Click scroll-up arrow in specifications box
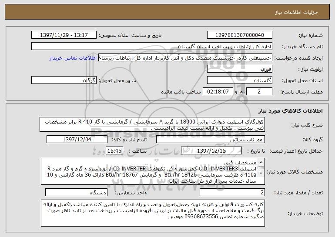The image size is (335, 237). [261, 163]
